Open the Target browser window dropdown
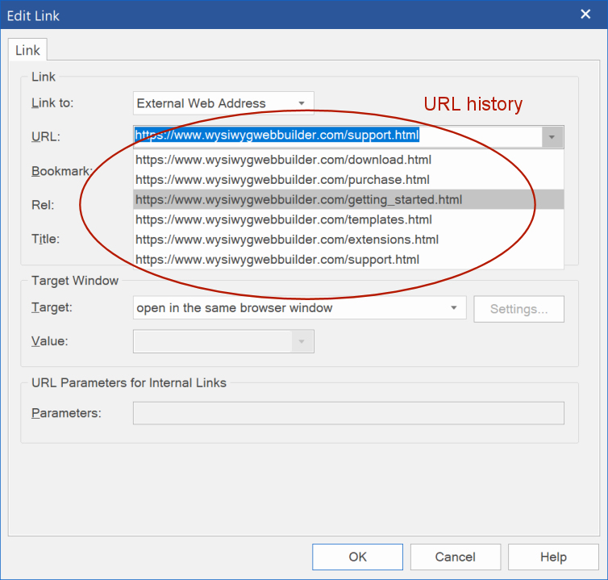This screenshot has width=608, height=580. click(x=299, y=307)
